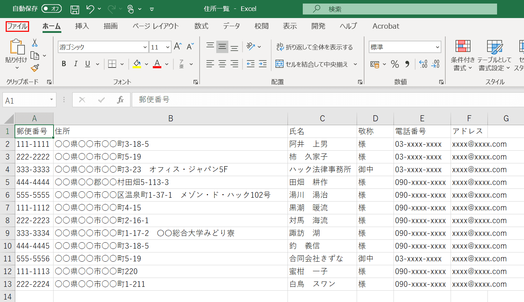The image size is (524, 302).
Task: Align text left
Action: point(210,64)
